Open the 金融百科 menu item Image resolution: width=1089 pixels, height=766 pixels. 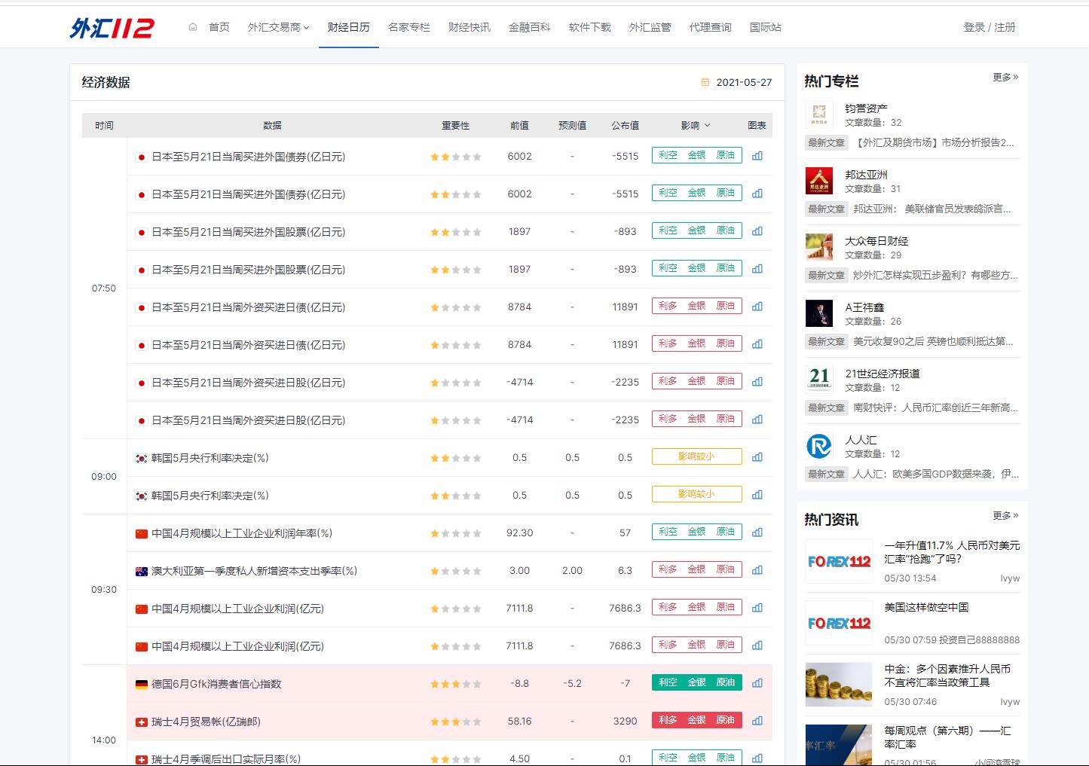point(529,27)
